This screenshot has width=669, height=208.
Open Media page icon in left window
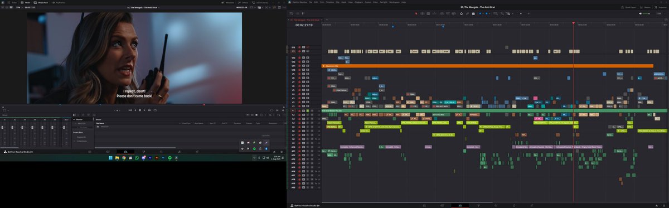coord(90,152)
